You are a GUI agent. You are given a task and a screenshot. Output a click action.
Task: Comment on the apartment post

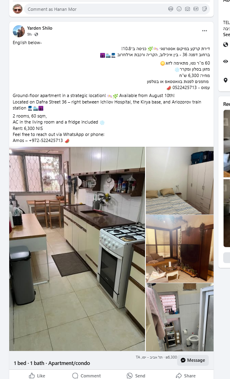pyautogui.click(x=87, y=375)
